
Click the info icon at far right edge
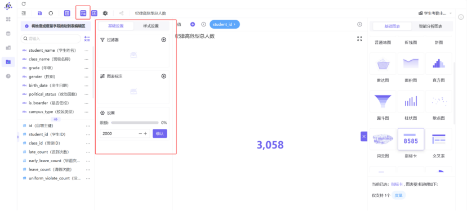[461, 17]
